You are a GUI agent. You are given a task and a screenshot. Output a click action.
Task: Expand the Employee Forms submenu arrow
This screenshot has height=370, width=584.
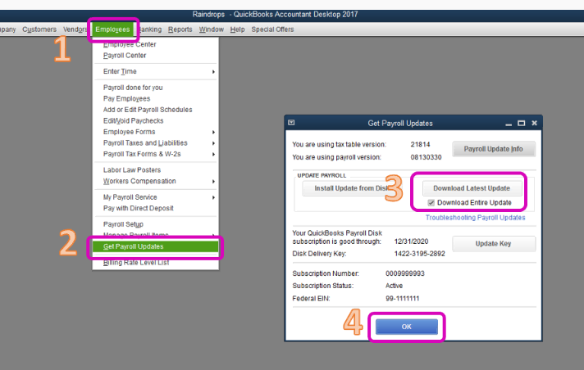point(213,132)
